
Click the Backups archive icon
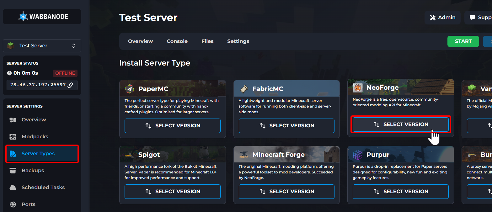point(13,171)
